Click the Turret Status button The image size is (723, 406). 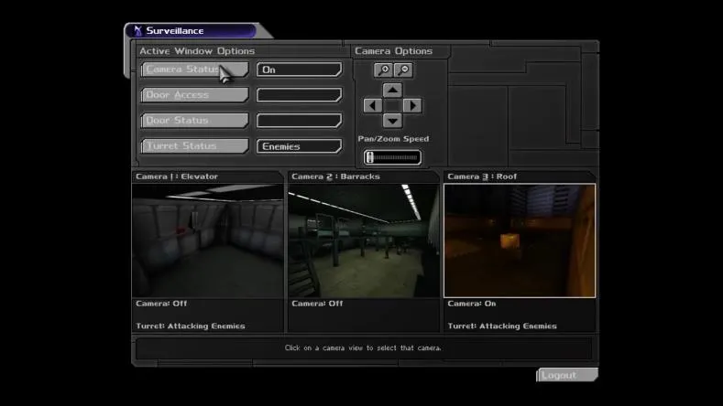tap(194, 146)
